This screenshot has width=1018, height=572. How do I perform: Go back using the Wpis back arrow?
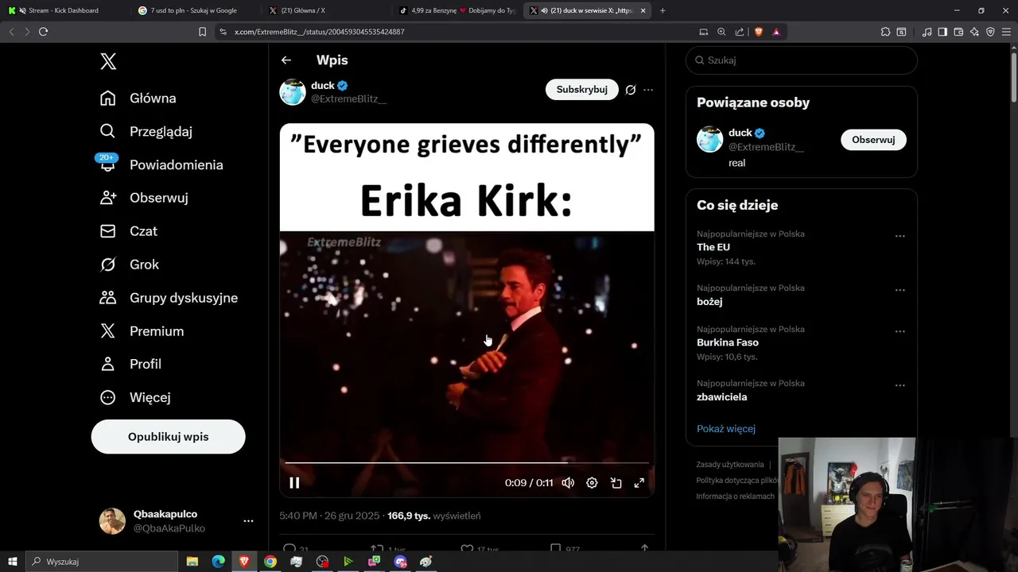coord(286,60)
